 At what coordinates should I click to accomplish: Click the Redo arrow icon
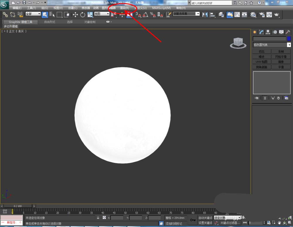pos(38,3)
